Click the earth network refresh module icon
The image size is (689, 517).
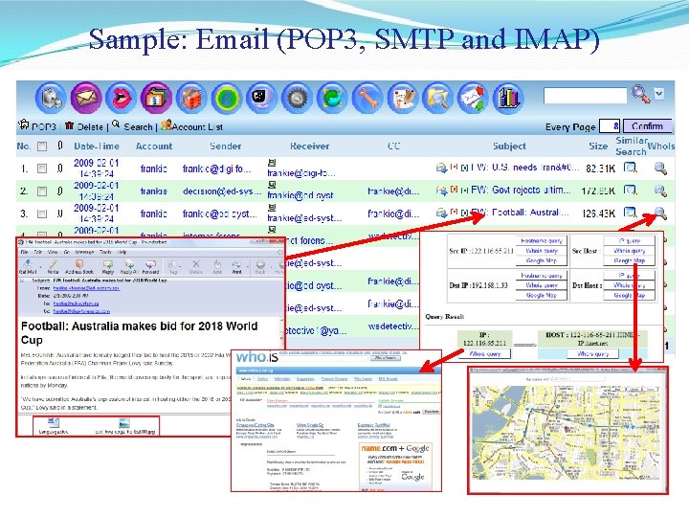click(332, 97)
